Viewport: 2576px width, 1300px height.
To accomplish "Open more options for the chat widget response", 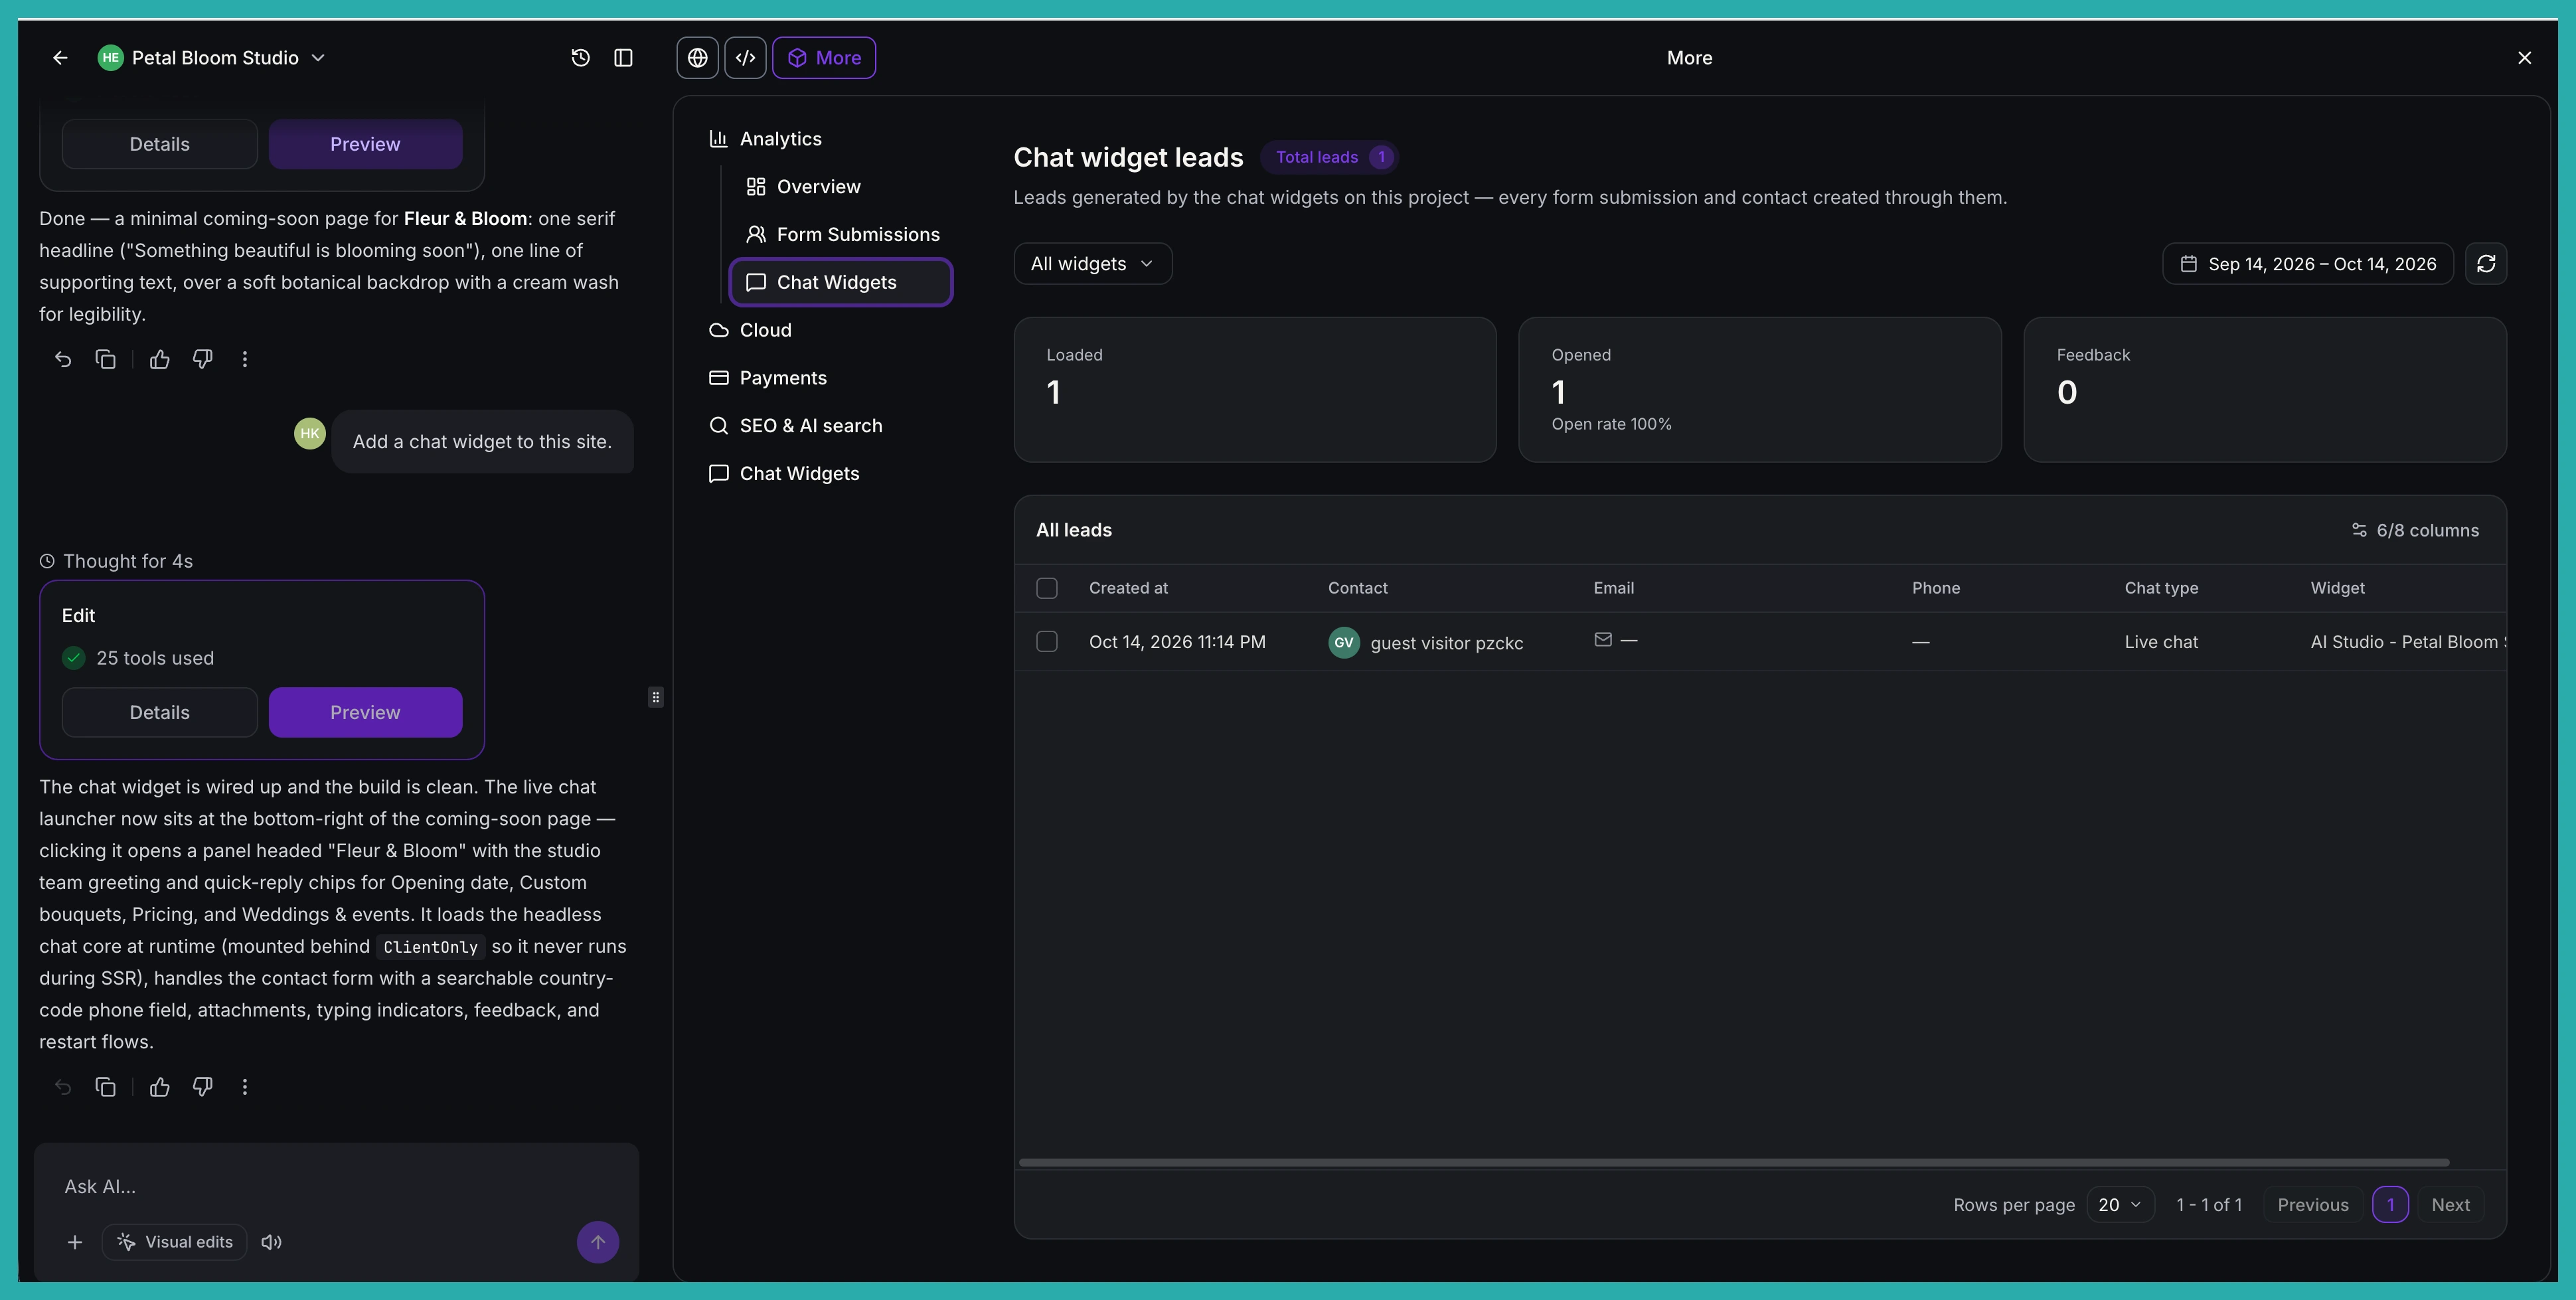I will point(245,1087).
